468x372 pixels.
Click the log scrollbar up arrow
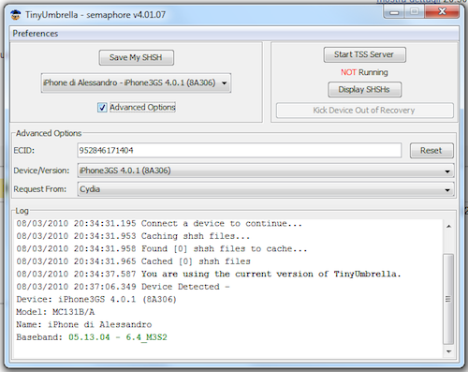tap(448, 226)
